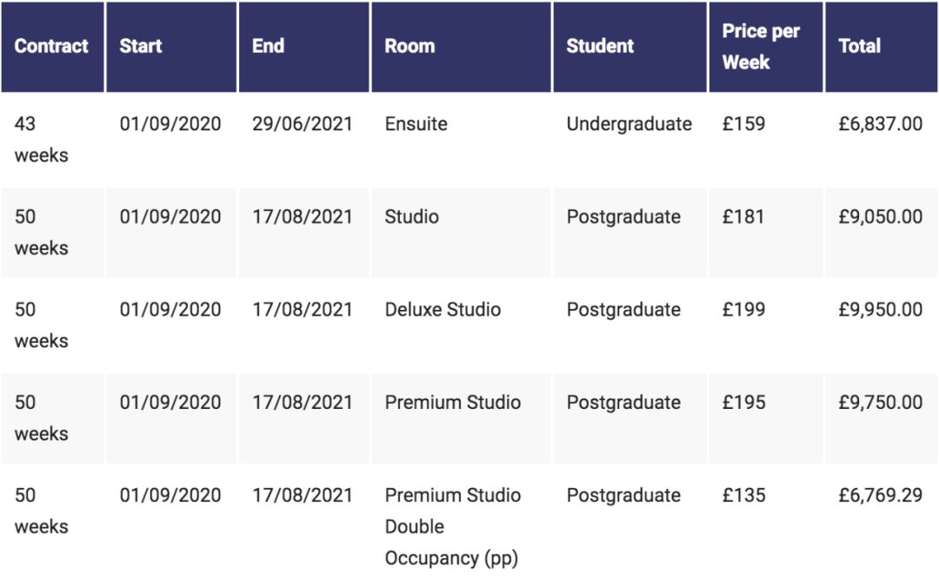Viewport: 939px width, 587px height.
Task: Click the 29/06/2021 end date
Action: [303, 124]
